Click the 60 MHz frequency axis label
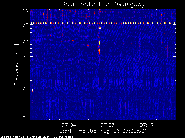Screen dimensions: 185x138 tap(25, 56)
